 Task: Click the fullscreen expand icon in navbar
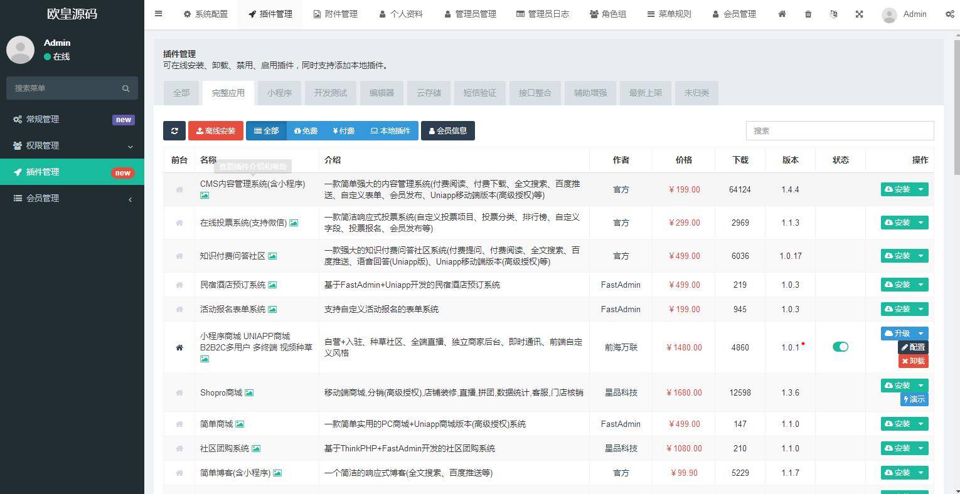(x=859, y=14)
